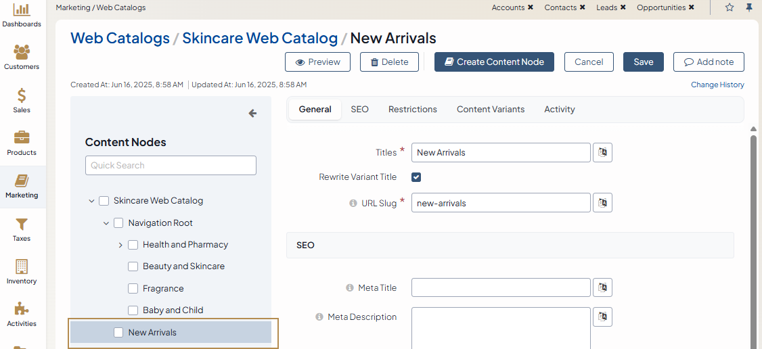Click the Create Content Node button
762x349 pixels.
pyautogui.click(x=494, y=62)
